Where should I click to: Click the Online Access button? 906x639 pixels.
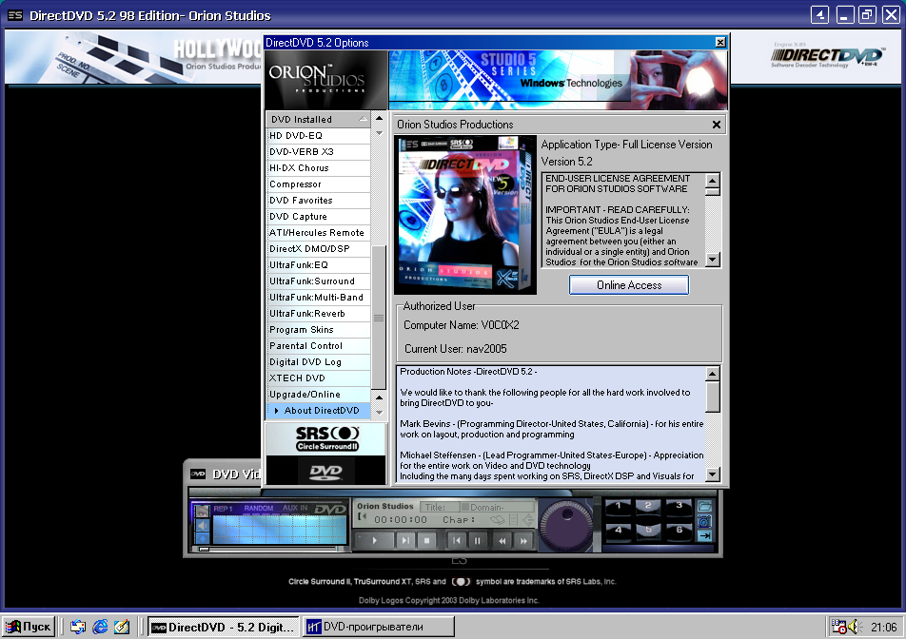click(628, 285)
